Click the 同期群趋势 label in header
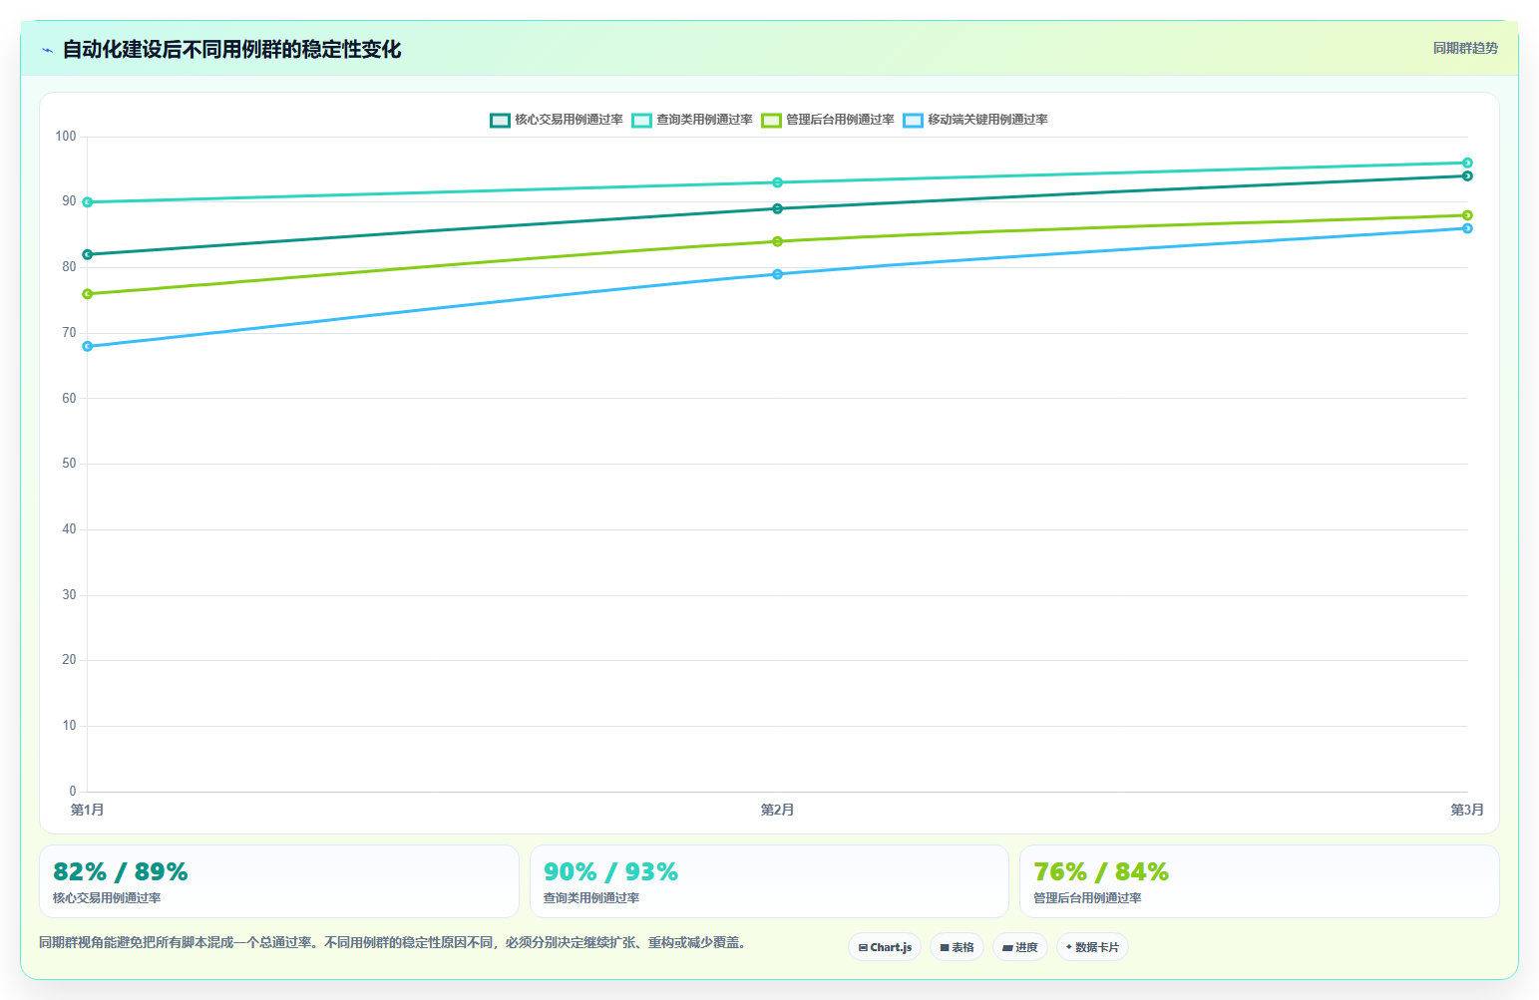 (1465, 48)
